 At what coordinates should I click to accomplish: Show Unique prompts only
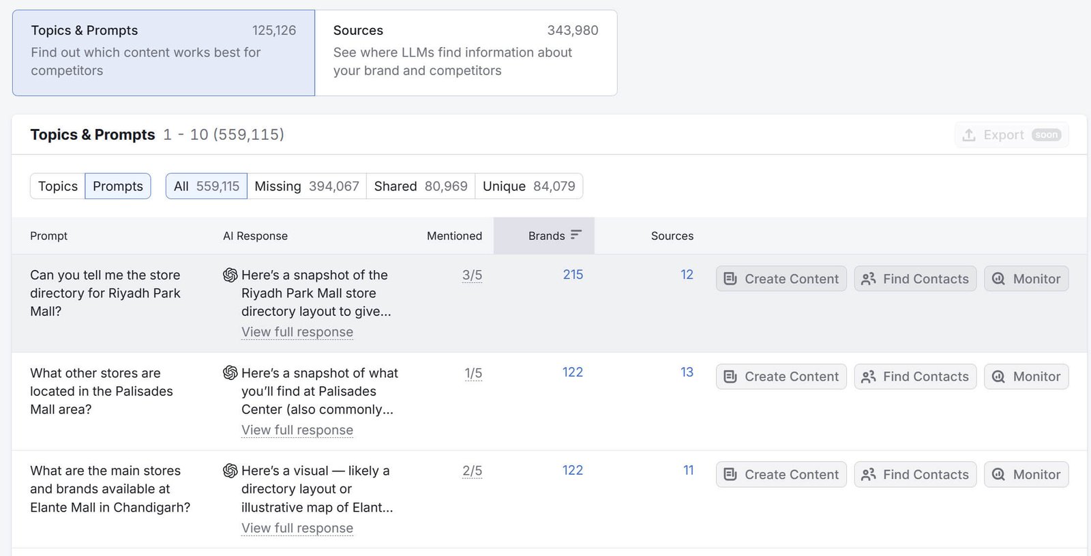coord(528,186)
